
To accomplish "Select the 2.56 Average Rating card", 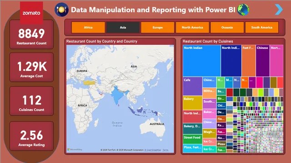I will (31, 136).
